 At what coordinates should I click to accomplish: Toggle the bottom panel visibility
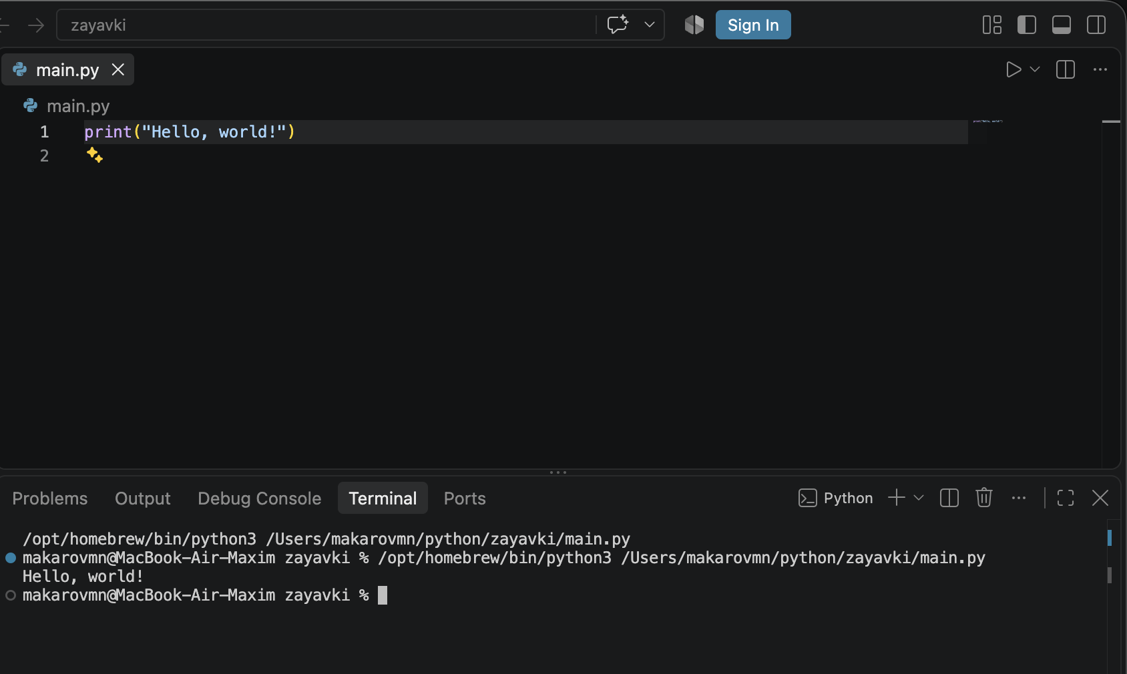[x=1062, y=25]
